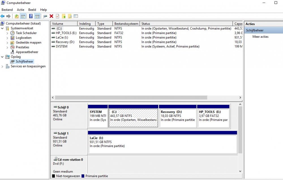Expand Services en toepassingen node
This screenshot has width=283, height=180.
pyautogui.click(x=2, y=66)
